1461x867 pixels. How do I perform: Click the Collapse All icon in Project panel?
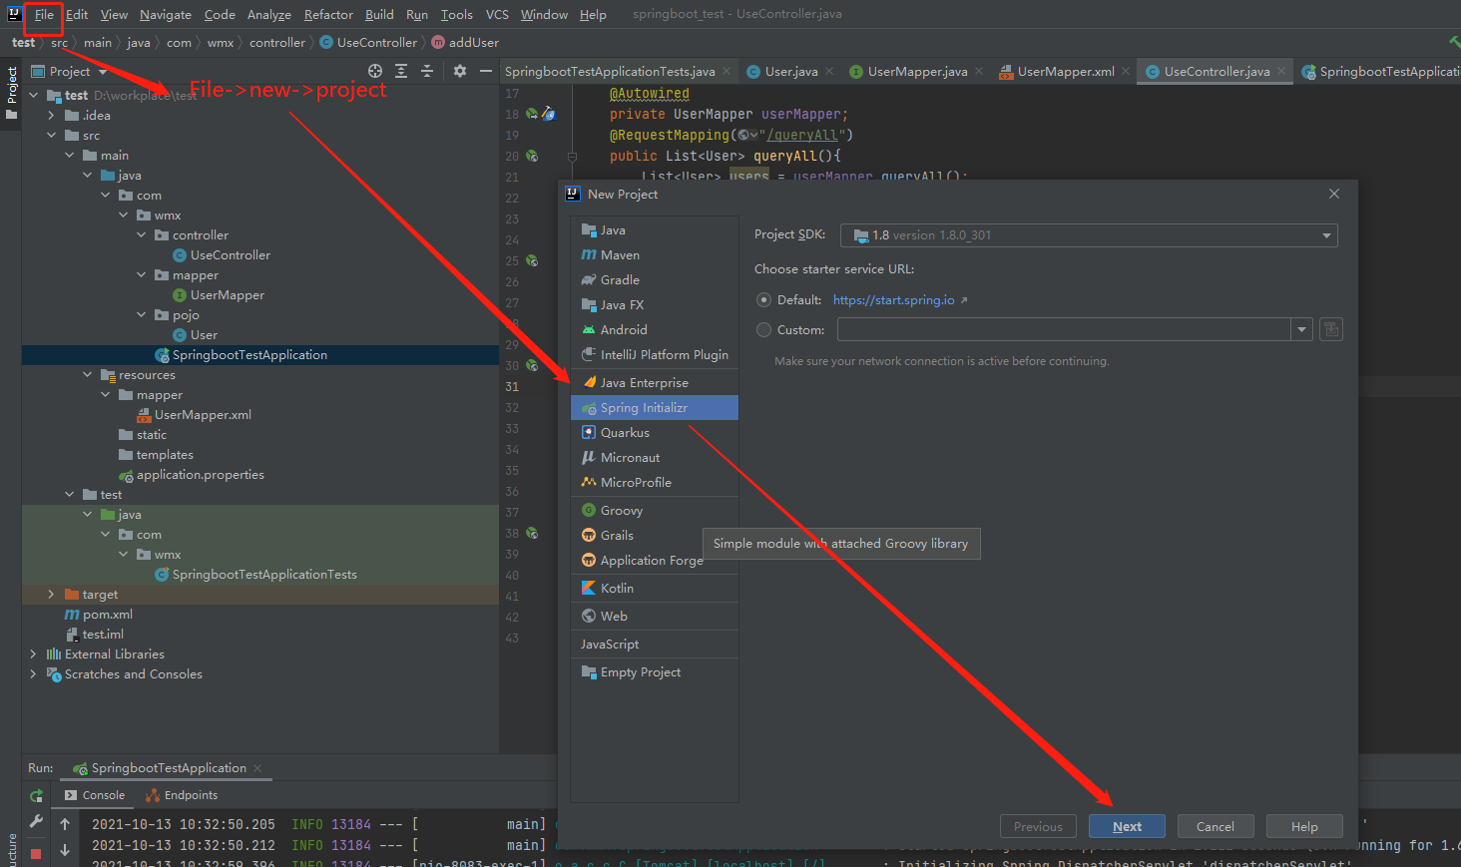(427, 71)
